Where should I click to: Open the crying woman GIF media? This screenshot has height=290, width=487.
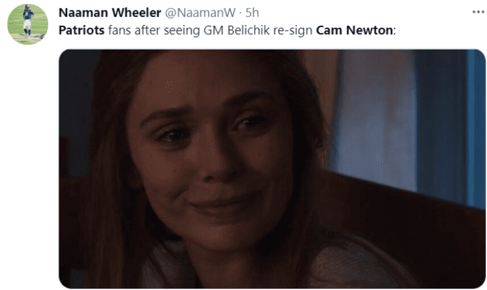tap(272, 169)
